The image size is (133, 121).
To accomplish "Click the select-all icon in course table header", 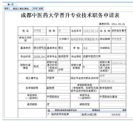I will pyautogui.click(x=49, y=110).
